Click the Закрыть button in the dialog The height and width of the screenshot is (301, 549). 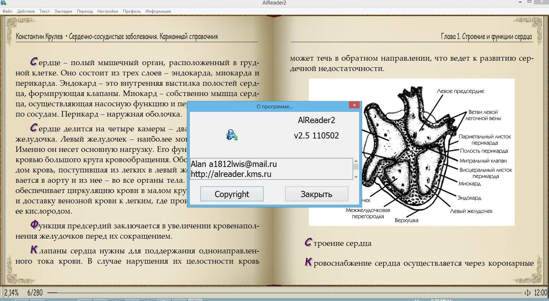(316, 194)
